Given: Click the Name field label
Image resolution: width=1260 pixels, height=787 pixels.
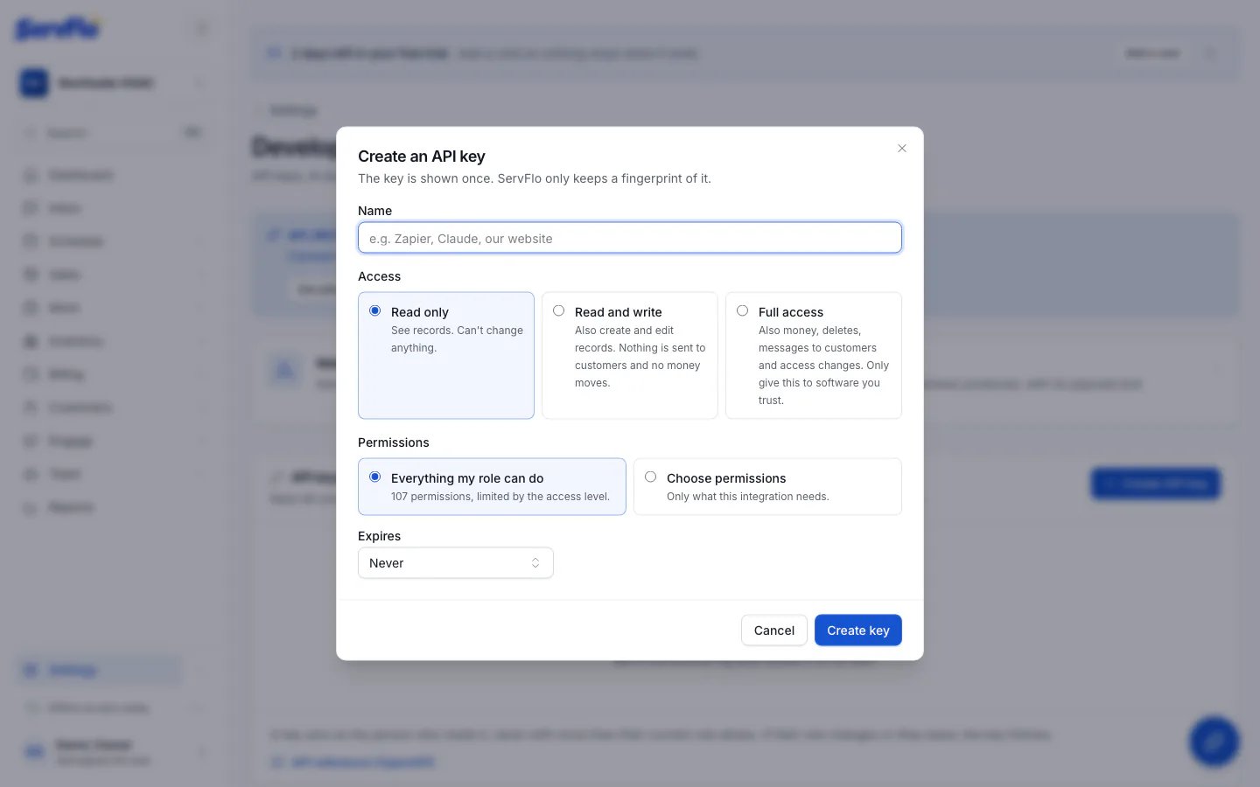Looking at the screenshot, I should pos(375,211).
